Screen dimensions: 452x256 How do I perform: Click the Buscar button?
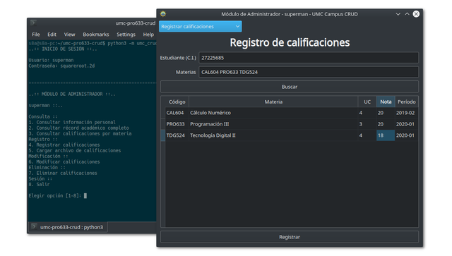point(290,87)
